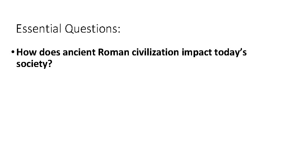Click the capital 'Q' in 'Questions'

tap(69, 29)
